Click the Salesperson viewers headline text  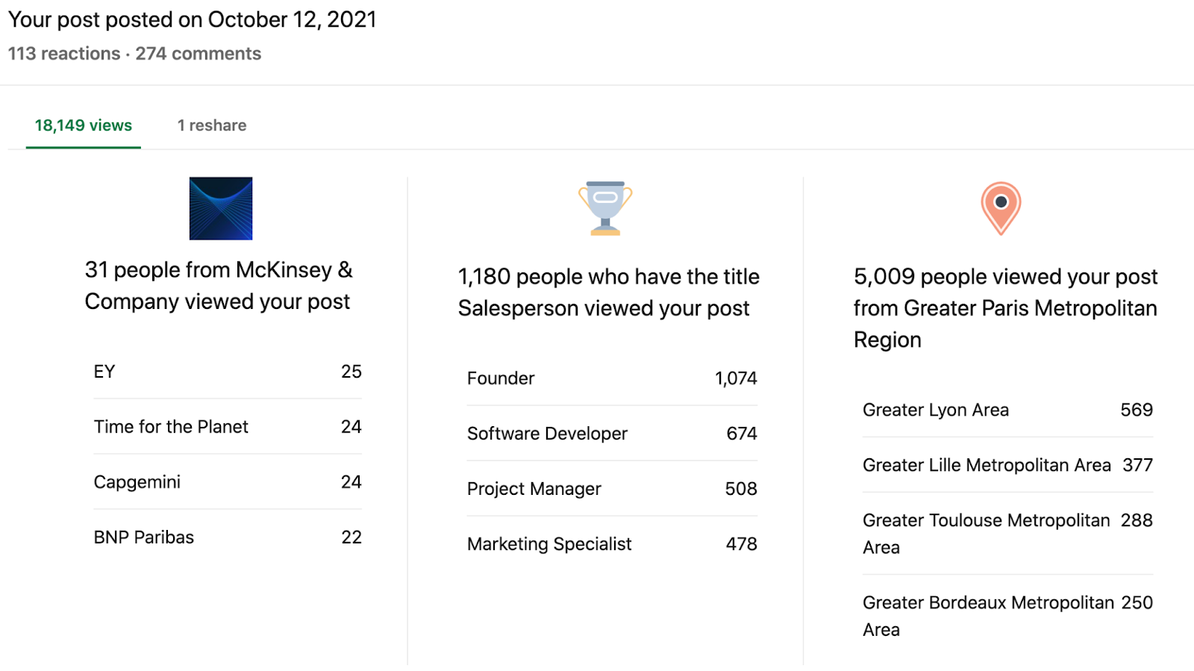pyautogui.click(x=608, y=293)
